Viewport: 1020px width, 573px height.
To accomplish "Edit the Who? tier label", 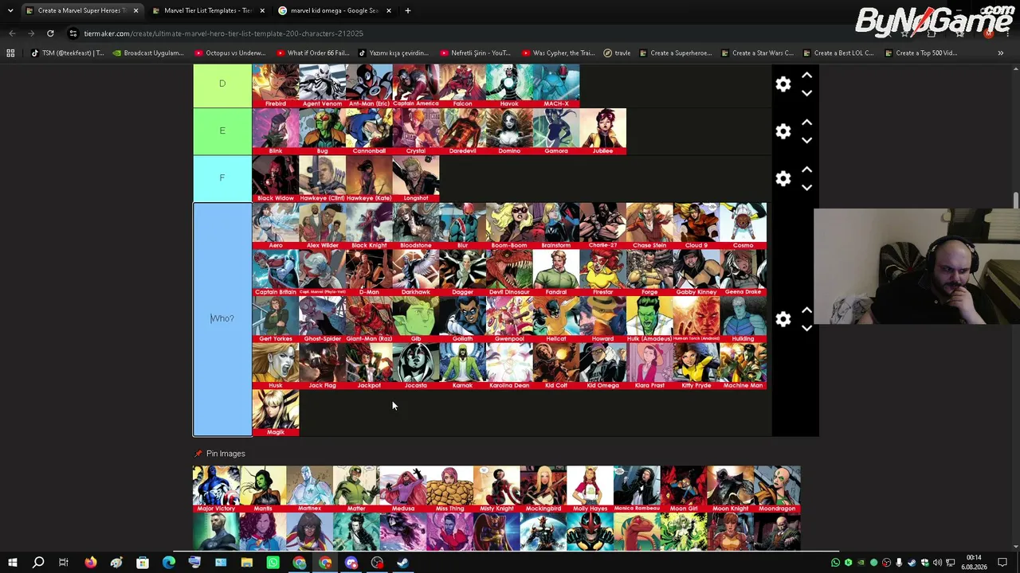I will point(222,319).
